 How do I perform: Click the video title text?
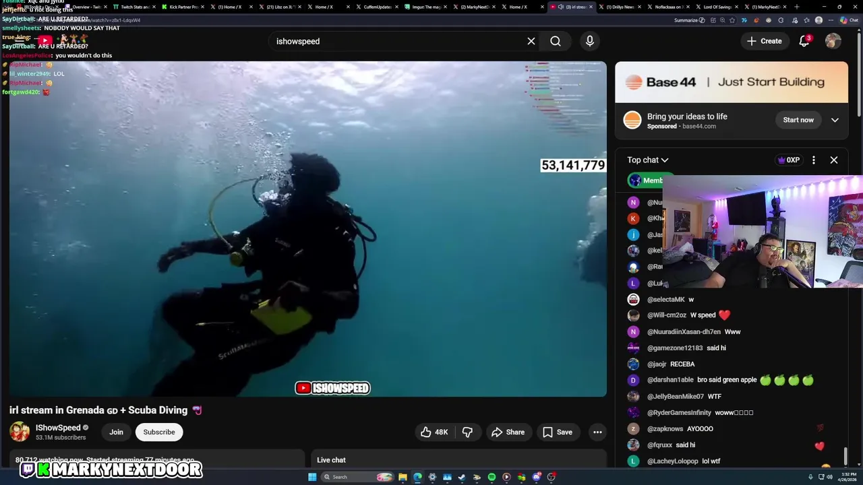[x=106, y=410]
